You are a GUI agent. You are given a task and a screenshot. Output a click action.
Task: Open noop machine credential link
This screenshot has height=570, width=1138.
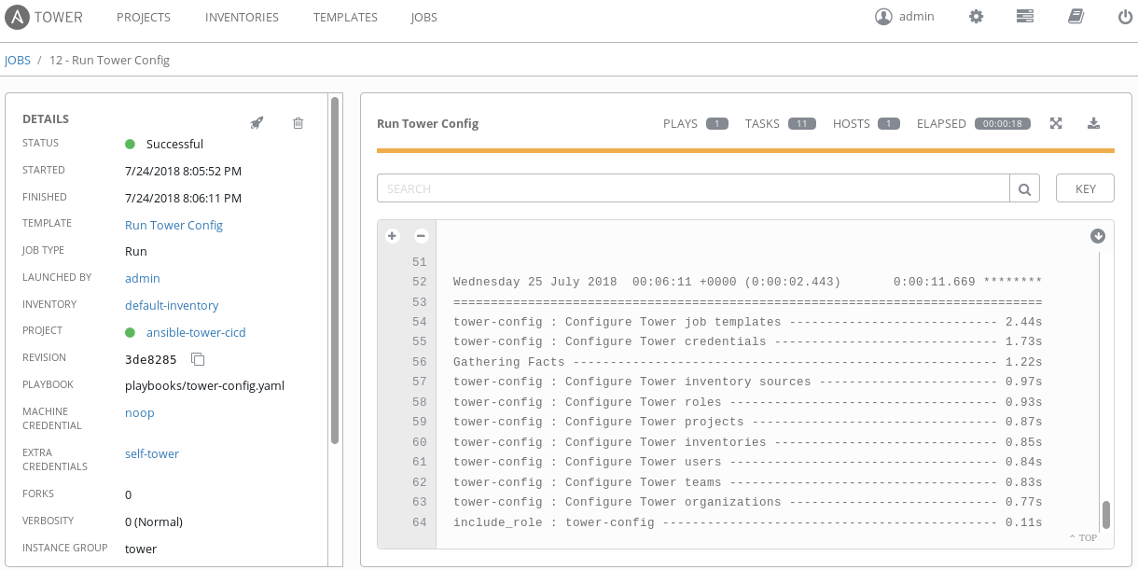point(140,412)
